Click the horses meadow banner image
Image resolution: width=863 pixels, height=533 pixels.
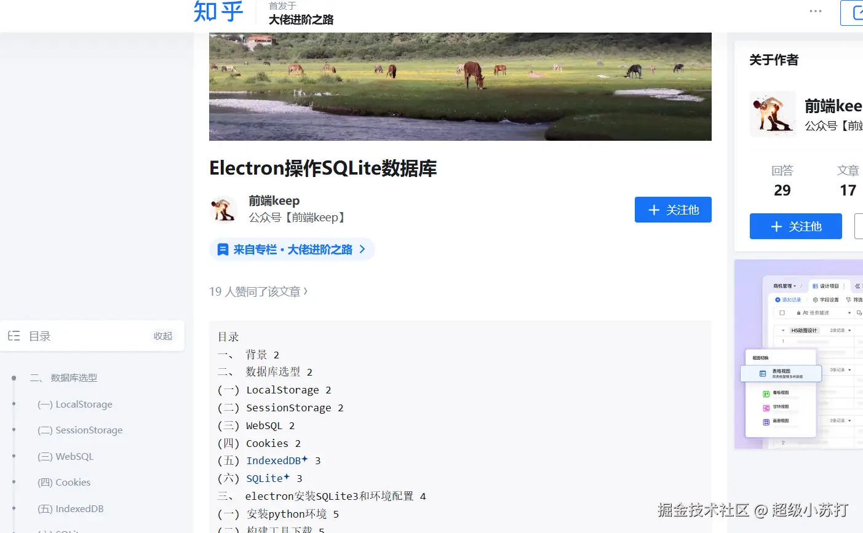460,87
